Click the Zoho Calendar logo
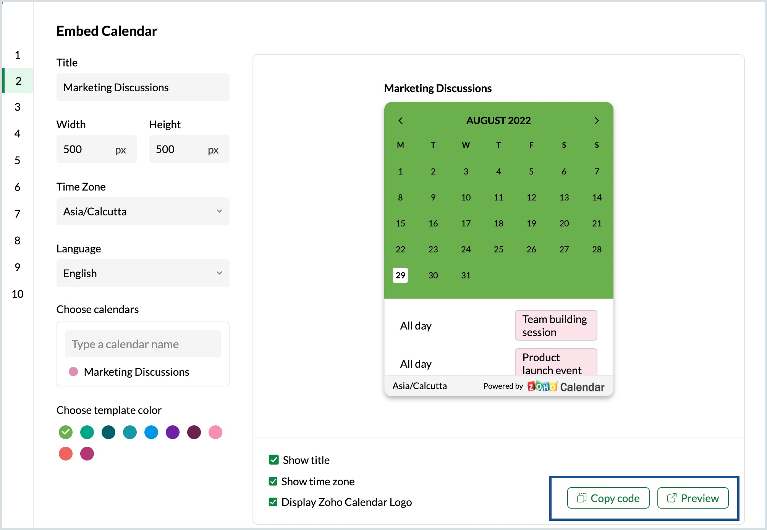The width and height of the screenshot is (767, 530). click(x=565, y=386)
